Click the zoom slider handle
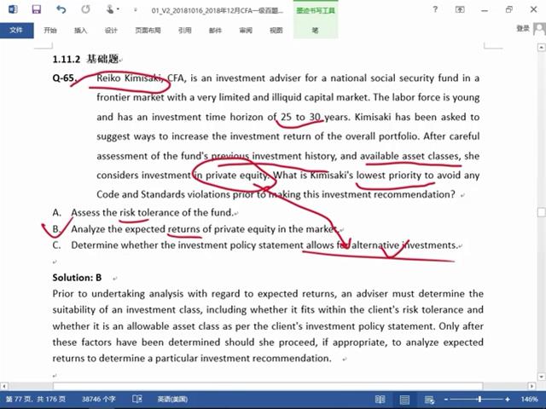 pos(479,400)
